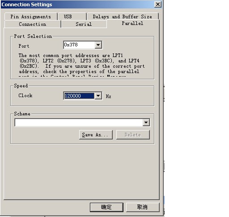The height and width of the screenshot is (217, 229).
Task: Expand the Clock speed dropdown arrow
Action: click(98, 96)
